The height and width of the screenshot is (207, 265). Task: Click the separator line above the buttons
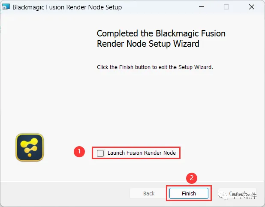[132, 181]
